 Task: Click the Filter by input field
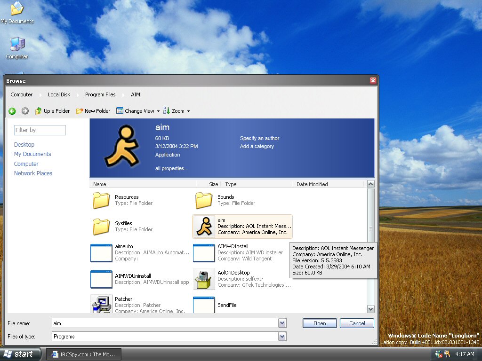coord(40,130)
